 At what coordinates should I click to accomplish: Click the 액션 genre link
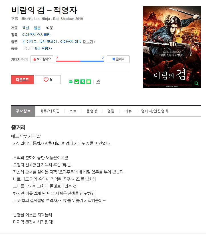26,28
